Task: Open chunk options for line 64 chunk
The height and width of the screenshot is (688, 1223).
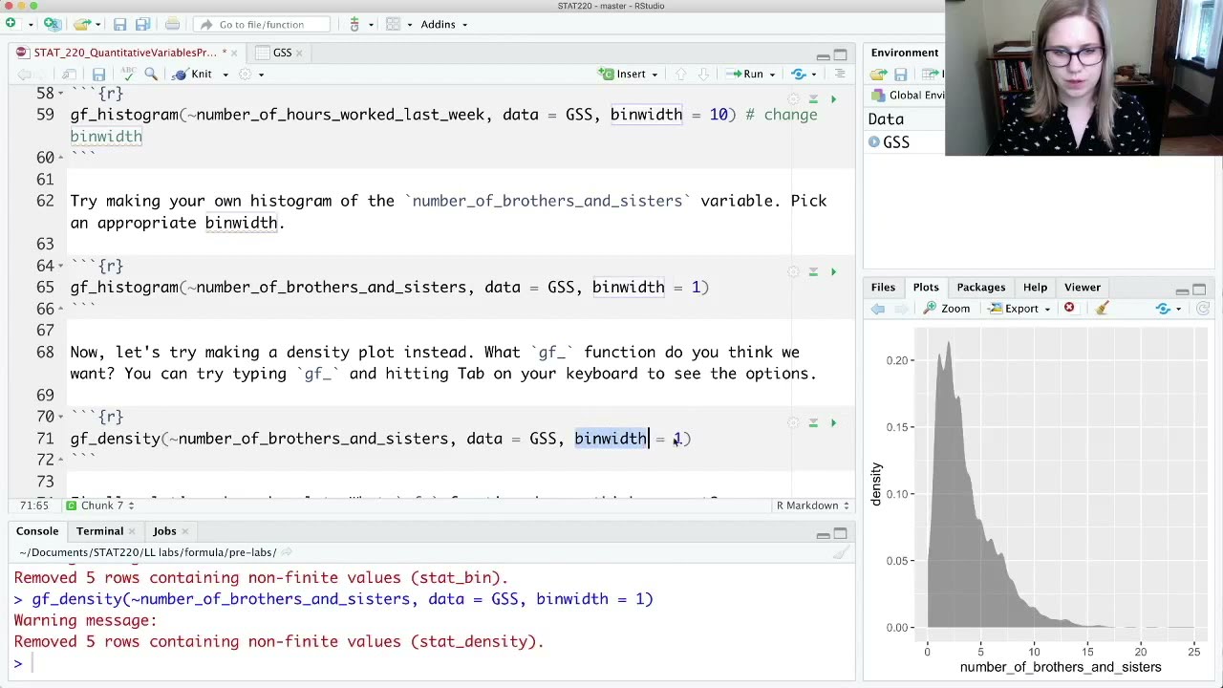Action: [793, 271]
